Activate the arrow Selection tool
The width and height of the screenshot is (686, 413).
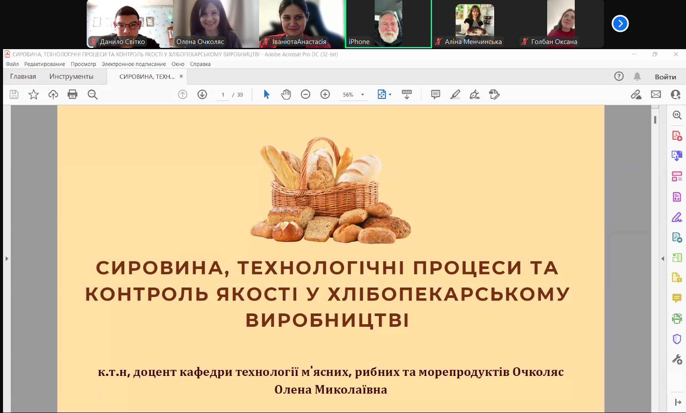tap(266, 94)
